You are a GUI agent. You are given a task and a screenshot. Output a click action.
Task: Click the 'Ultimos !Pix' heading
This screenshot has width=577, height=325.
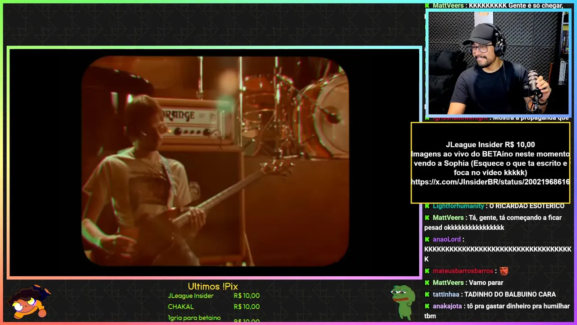[213, 286]
